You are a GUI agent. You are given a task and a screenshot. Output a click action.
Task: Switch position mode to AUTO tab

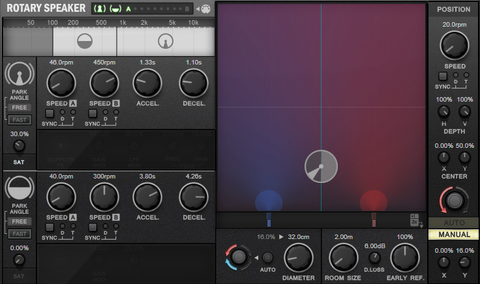tap(453, 222)
